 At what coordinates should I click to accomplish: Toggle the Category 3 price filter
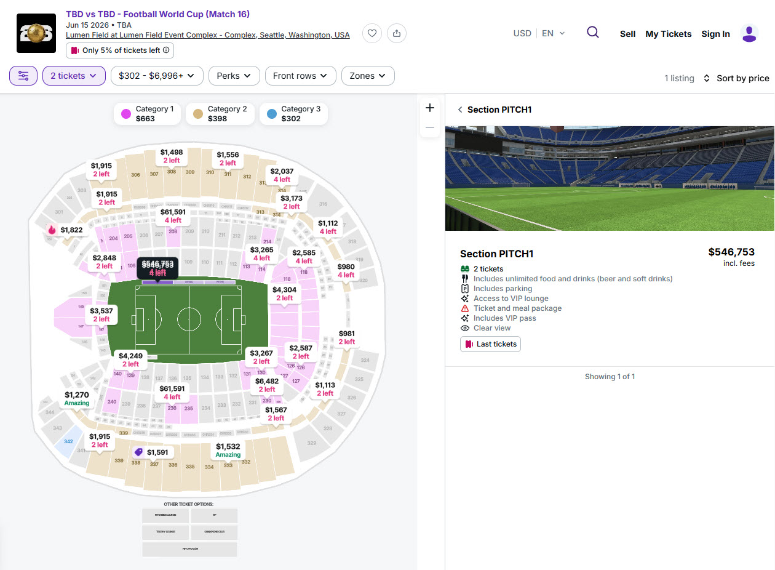tap(293, 114)
